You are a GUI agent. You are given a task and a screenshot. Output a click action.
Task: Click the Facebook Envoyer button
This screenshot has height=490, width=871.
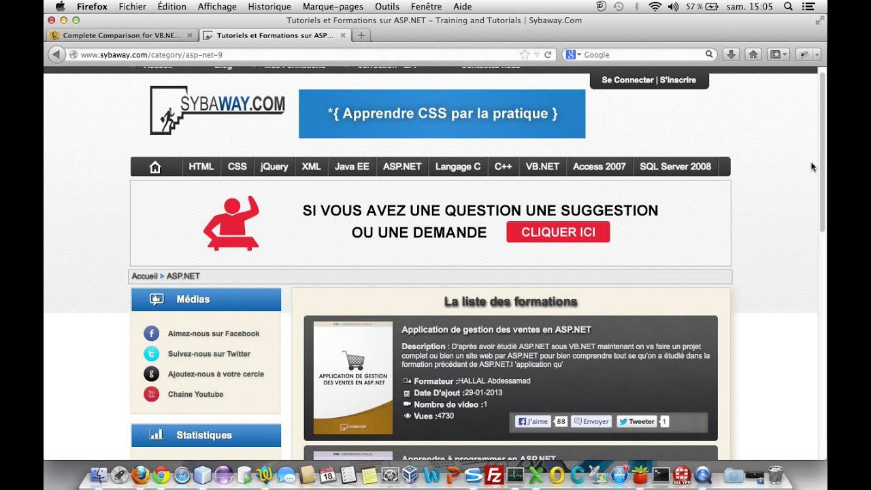pyautogui.click(x=591, y=421)
